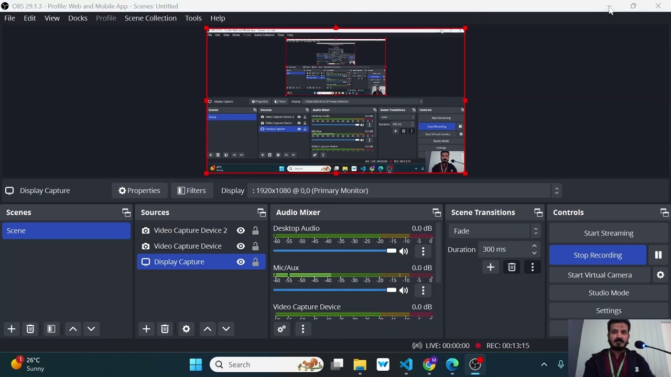This screenshot has width=671, height=377.
Task: Lock Video Capture Device source
Action: tap(255, 246)
